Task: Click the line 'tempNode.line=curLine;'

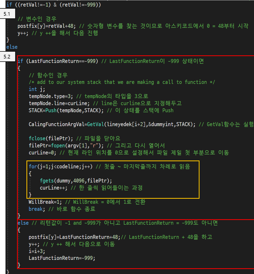Action: [x=59, y=103]
